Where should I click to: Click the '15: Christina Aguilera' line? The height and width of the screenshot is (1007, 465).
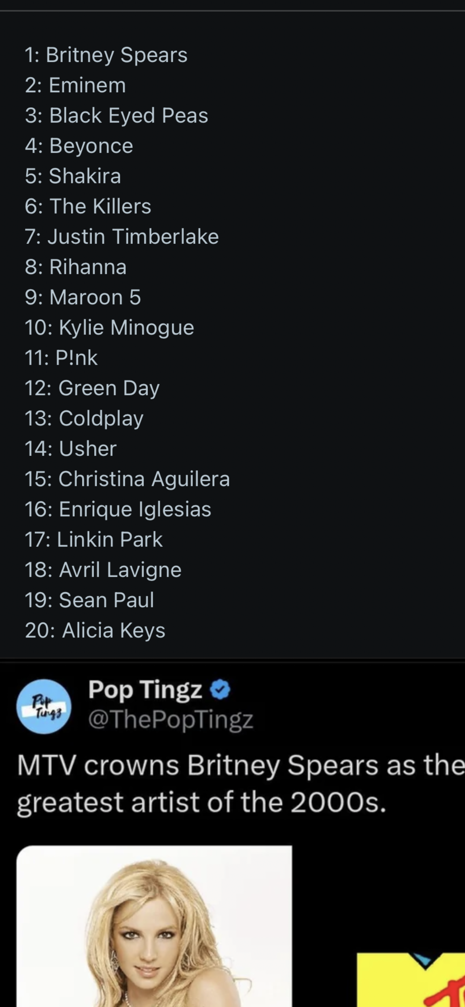127,479
